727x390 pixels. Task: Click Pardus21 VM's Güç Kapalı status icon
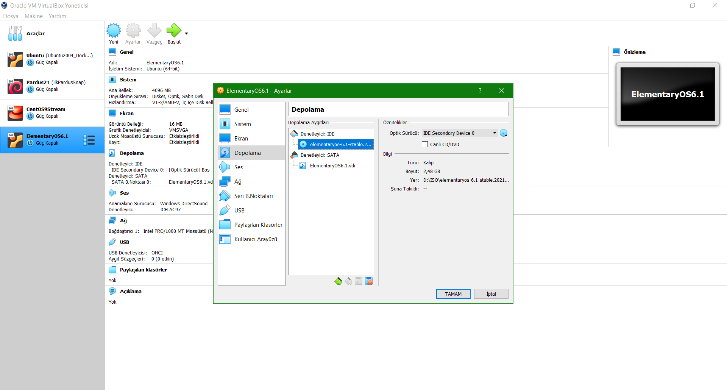[30, 89]
